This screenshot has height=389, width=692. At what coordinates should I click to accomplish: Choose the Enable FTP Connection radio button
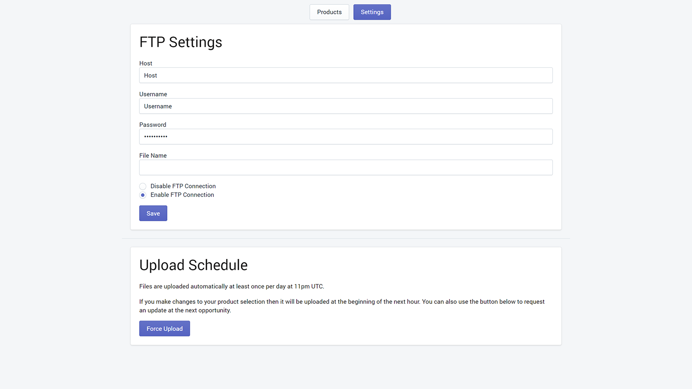(143, 195)
